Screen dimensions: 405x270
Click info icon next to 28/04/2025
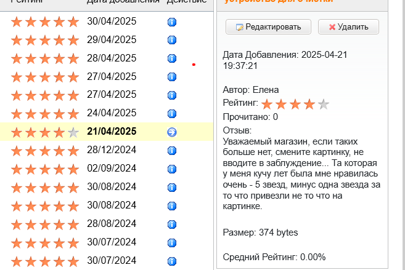[172, 58]
